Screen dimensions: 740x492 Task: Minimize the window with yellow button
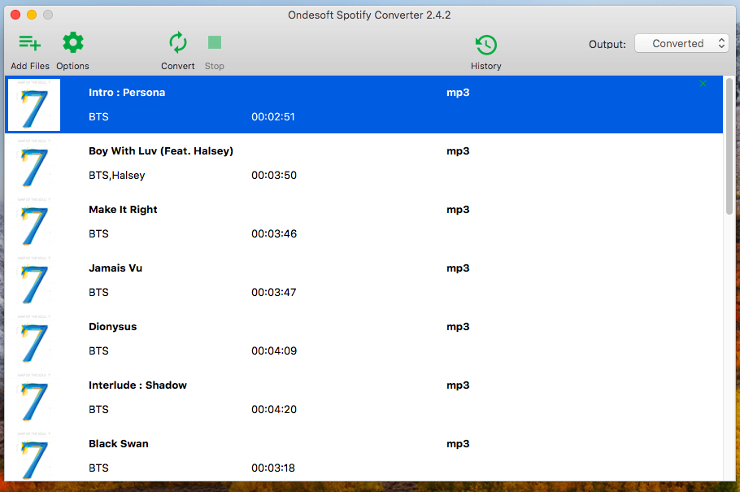(x=32, y=15)
